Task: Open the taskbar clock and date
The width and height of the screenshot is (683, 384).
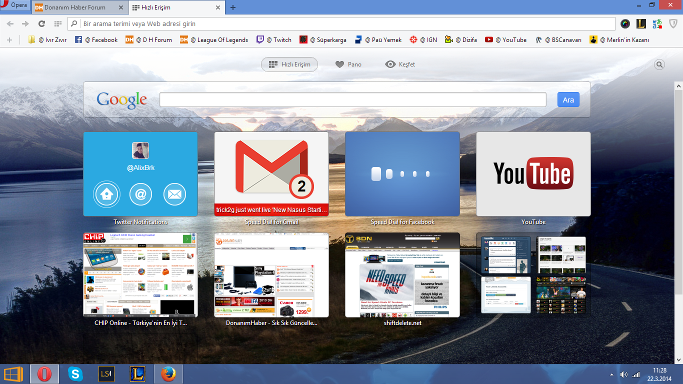Action: tap(659, 374)
